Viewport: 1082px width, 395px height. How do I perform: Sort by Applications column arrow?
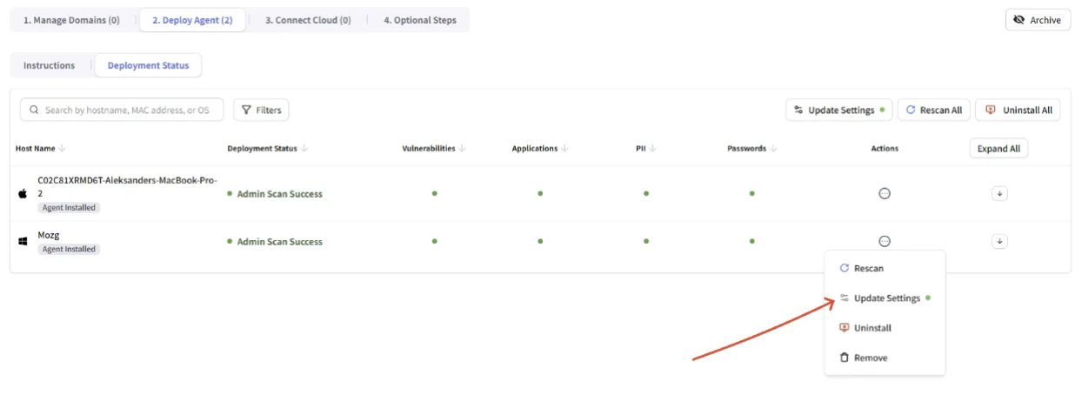pyautogui.click(x=564, y=149)
